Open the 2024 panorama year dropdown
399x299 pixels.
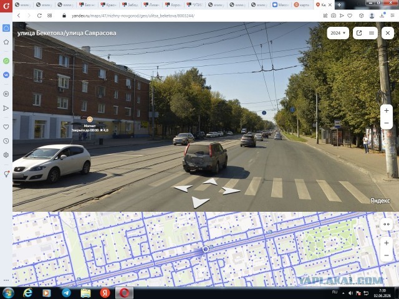click(338, 33)
